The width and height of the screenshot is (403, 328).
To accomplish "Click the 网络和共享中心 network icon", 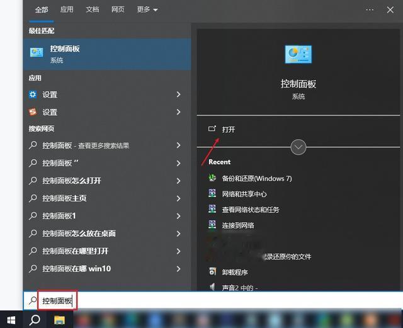I will (212, 193).
